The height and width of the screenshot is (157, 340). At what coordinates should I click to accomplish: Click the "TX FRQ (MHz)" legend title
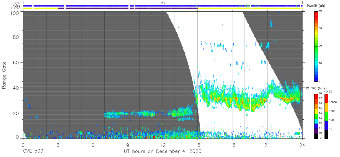coord(316,88)
